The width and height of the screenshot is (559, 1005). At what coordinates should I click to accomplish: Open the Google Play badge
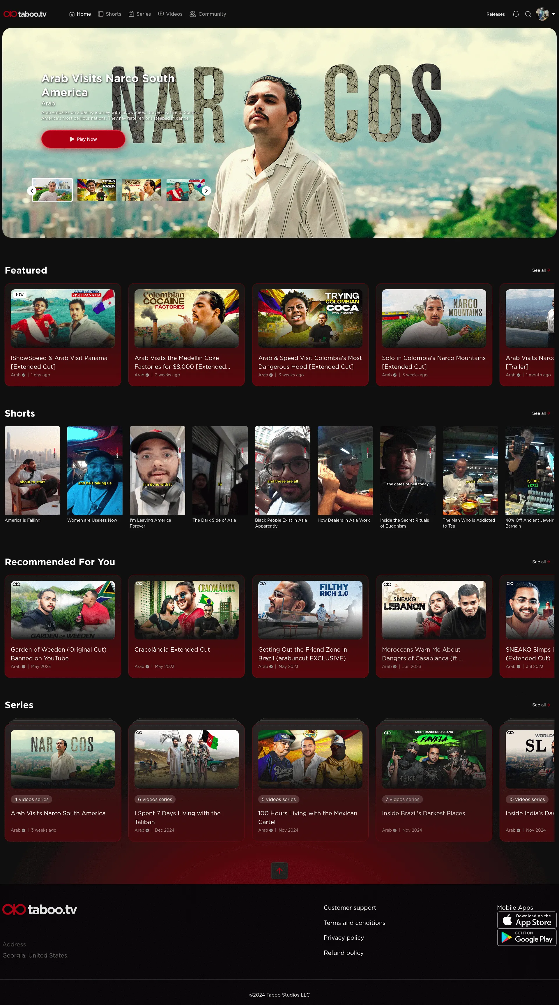(x=526, y=937)
